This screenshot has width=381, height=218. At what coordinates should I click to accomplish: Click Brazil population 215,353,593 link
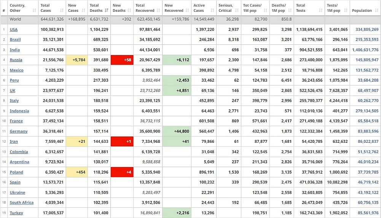367,39
